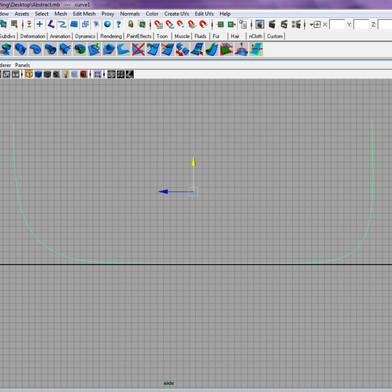The image size is (392, 392).
Task: Click the Z-axis blue manipulator arrow
Action: 163,192
